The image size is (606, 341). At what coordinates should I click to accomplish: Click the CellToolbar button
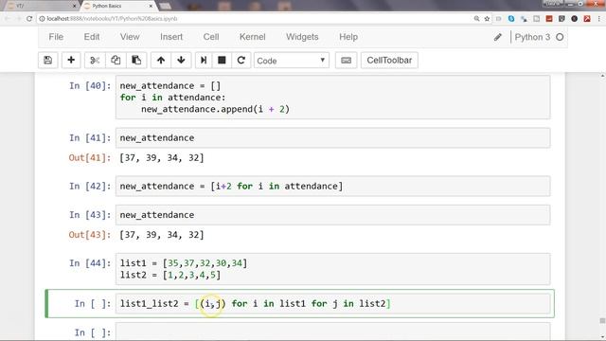click(x=389, y=61)
